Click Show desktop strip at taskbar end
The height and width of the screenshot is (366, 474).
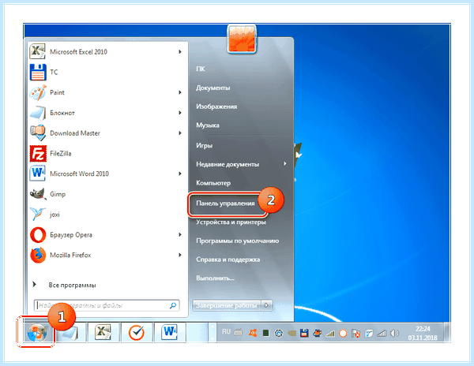447,333
